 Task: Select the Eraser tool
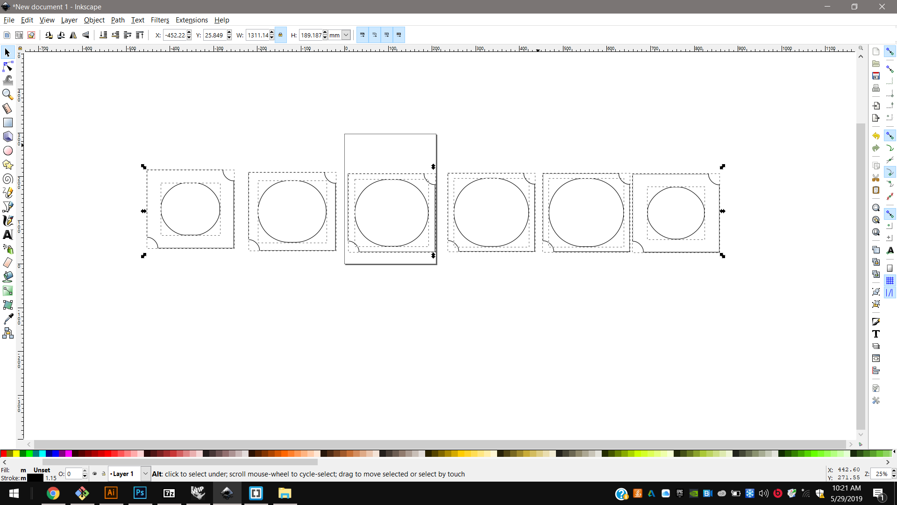(7, 263)
